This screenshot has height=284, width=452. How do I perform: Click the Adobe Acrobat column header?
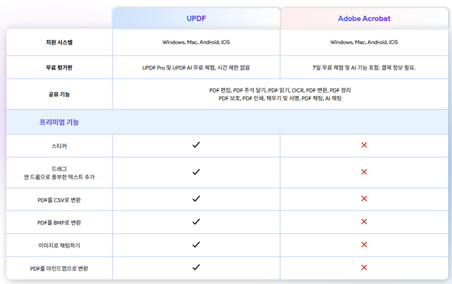coord(364,18)
